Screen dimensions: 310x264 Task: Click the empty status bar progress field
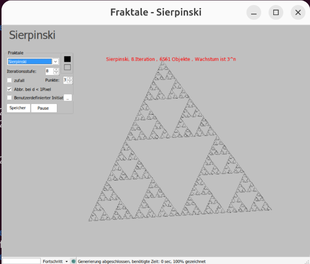coord(21,261)
